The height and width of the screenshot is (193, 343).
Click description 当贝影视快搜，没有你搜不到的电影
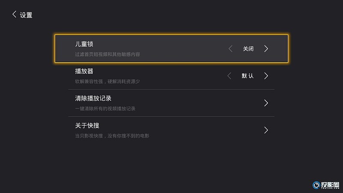(x=112, y=136)
